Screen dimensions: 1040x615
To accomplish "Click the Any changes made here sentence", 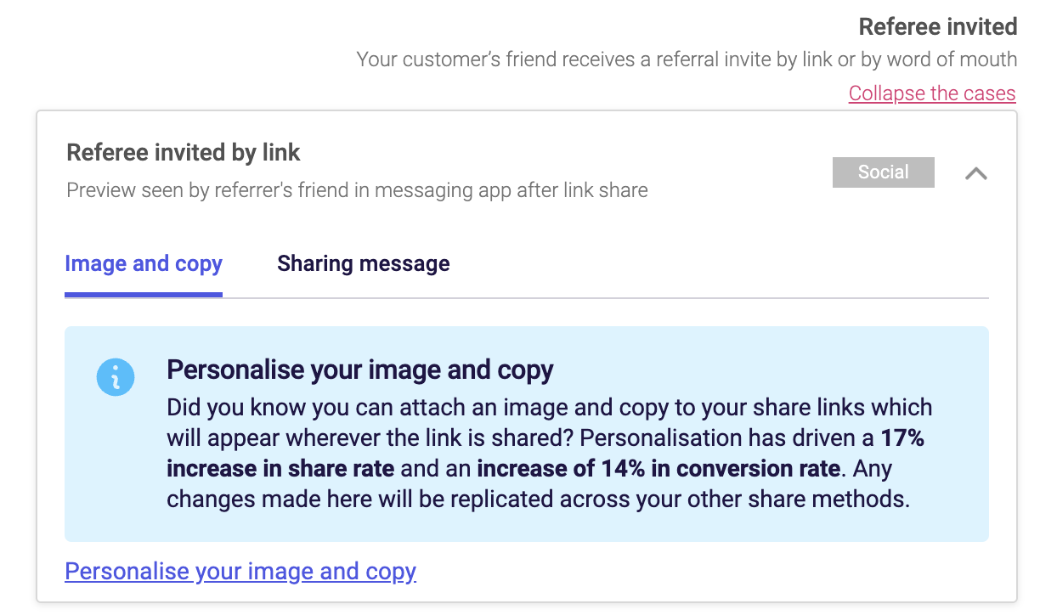I will [x=538, y=483].
